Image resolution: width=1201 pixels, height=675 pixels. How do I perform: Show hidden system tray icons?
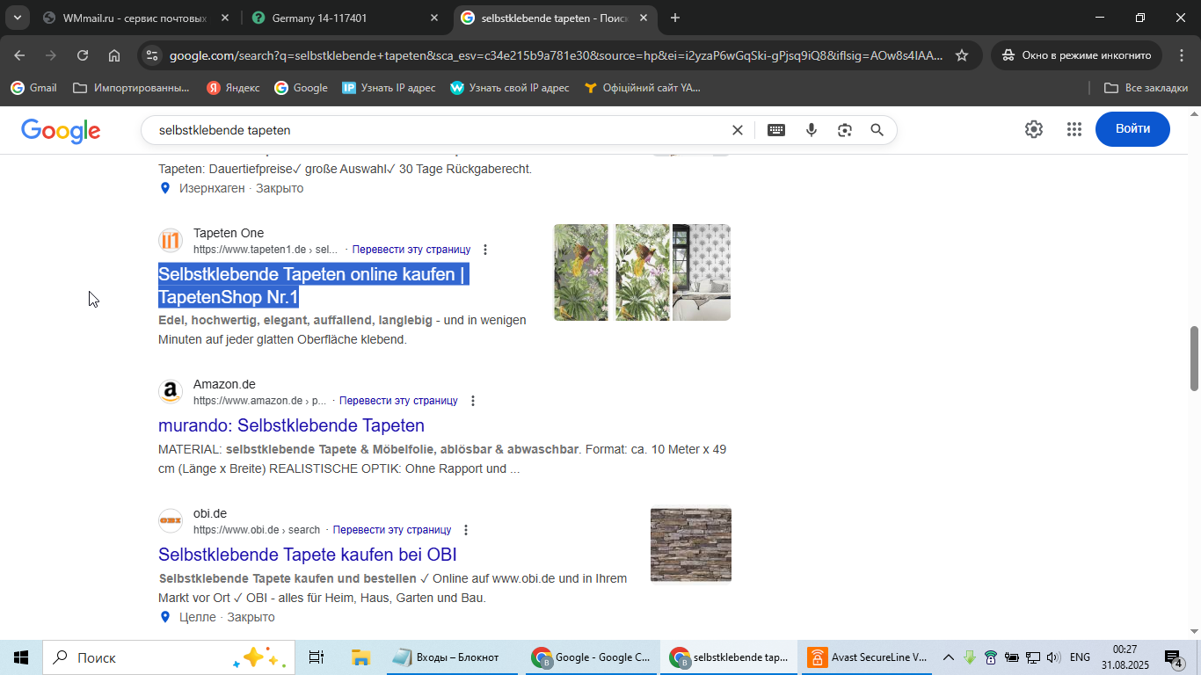pyautogui.click(x=949, y=657)
